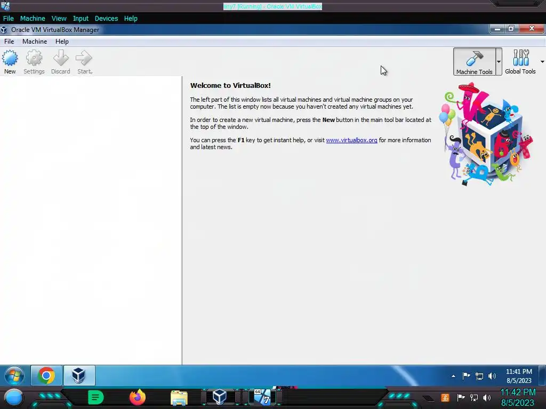Expand the Machine Tools dropdown arrow
The height and width of the screenshot is (409, 546).
coord(499,62)
